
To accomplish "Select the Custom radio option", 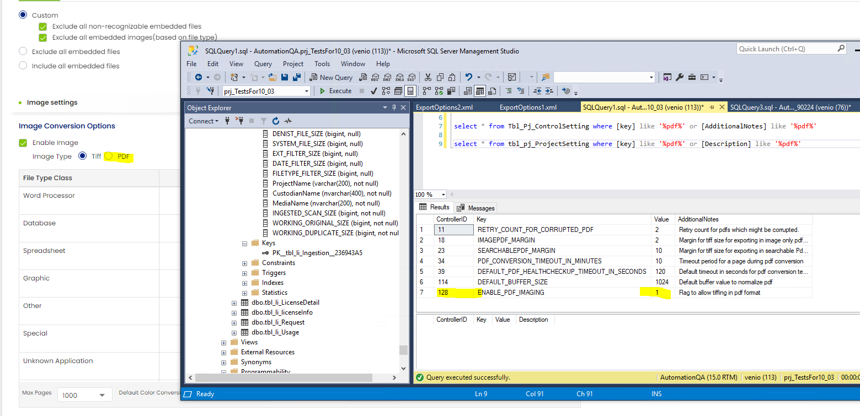I will [23, 15].
